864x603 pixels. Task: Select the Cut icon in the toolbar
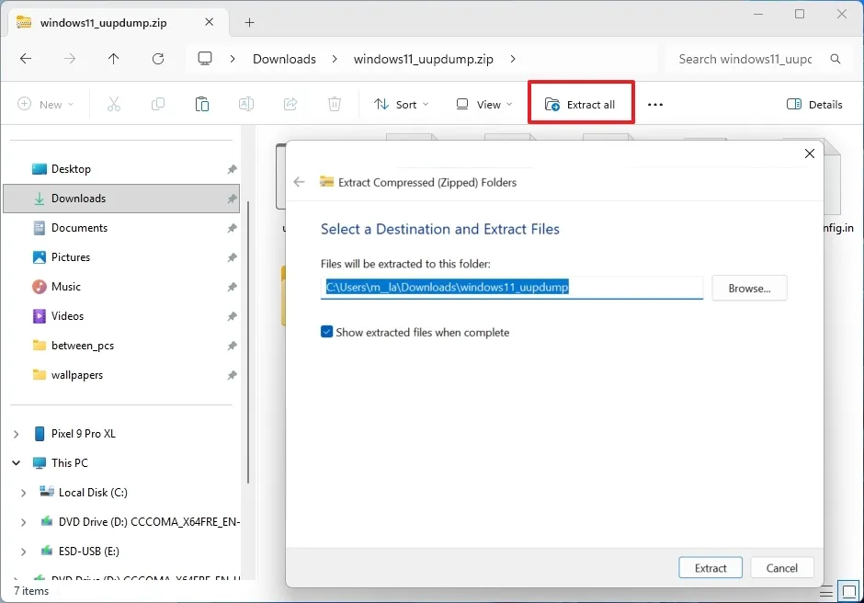[x=113, y=103]
